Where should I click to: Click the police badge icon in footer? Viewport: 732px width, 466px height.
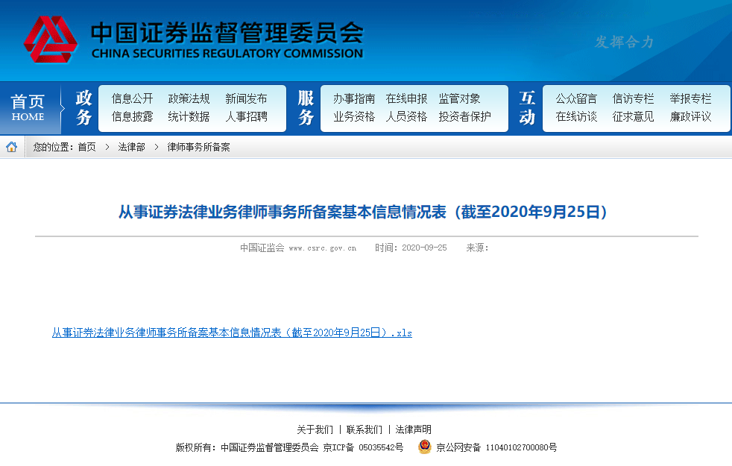[424, 447]
